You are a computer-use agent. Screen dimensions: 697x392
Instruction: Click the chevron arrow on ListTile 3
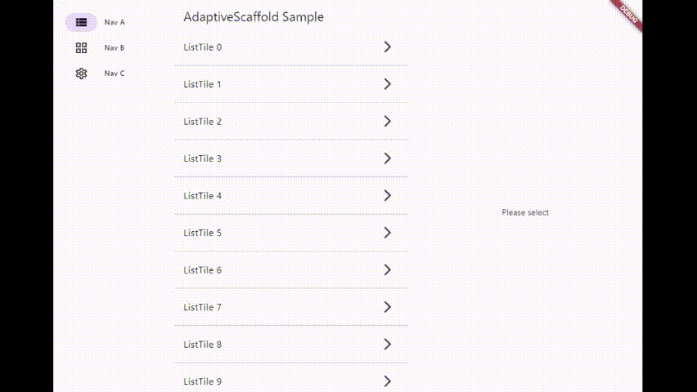pos(388,158)
